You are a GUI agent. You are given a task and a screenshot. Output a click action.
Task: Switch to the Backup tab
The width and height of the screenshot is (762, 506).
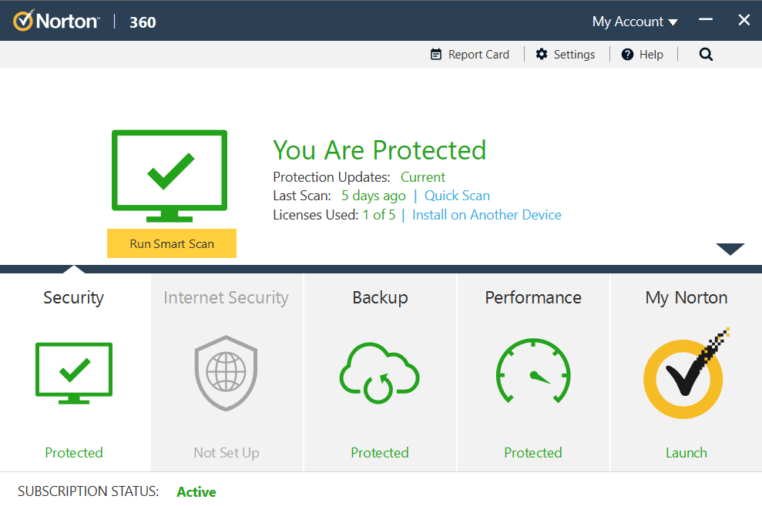pos(379,297)
